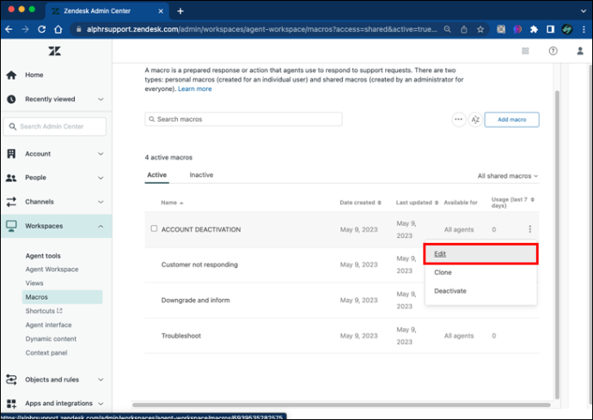
Task: Open the Zendesk products grid icon
Action: tap(525, 51)
